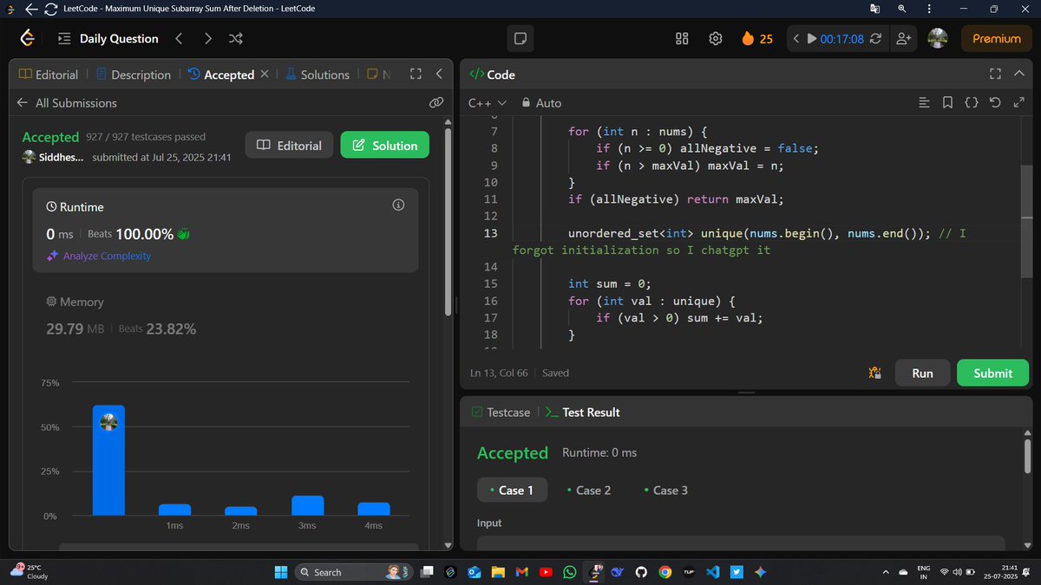Open LeetCode settings gear
The image size is (1041, 585).
716,38
